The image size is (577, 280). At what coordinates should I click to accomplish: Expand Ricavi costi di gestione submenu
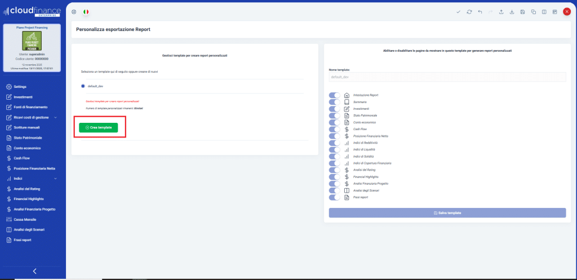[55, 117]
